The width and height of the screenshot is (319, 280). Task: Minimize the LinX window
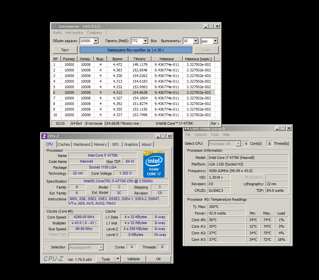[x=206, y=26]
